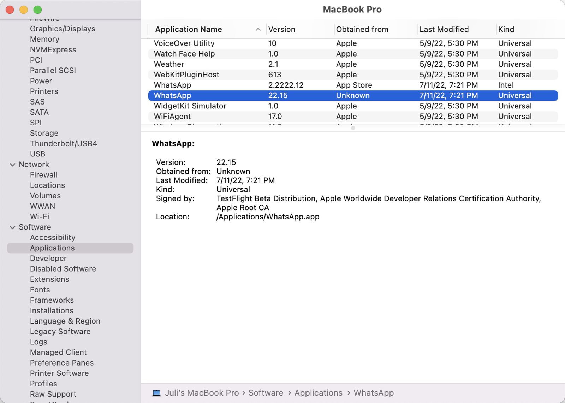Select Disabled Software in sidebar
The height and width of the screenshot is (403, 565).
coord(63,269)
